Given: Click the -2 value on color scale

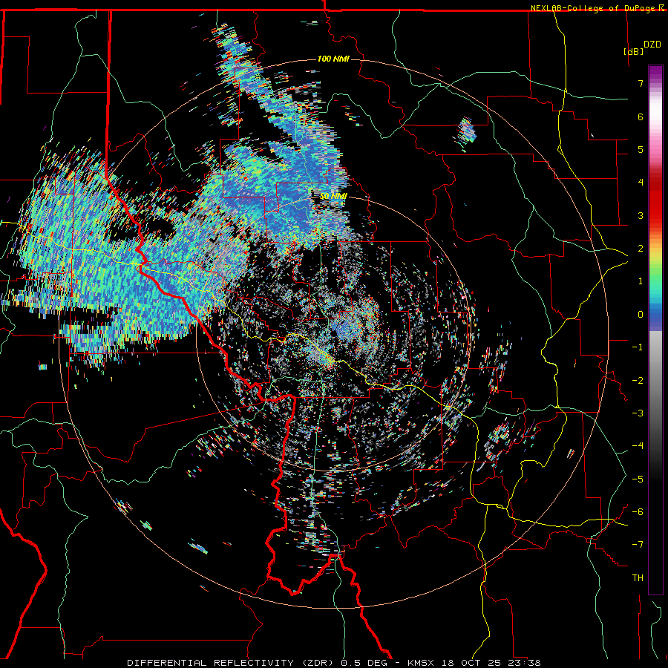Looking at the screenshot, I should coord(638,381).
